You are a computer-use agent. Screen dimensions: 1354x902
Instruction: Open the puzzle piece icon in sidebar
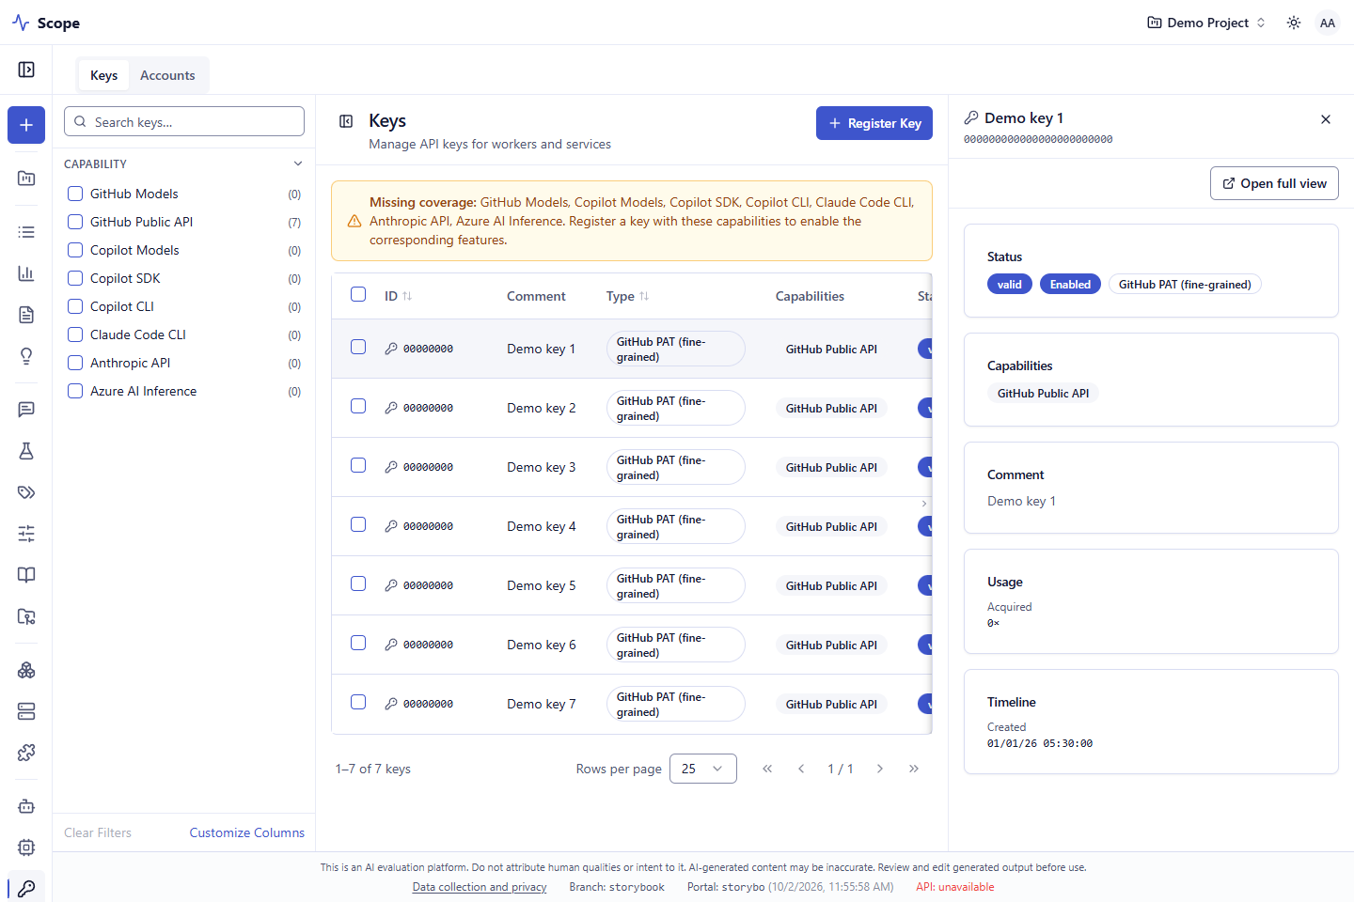[x=26, y=753]
